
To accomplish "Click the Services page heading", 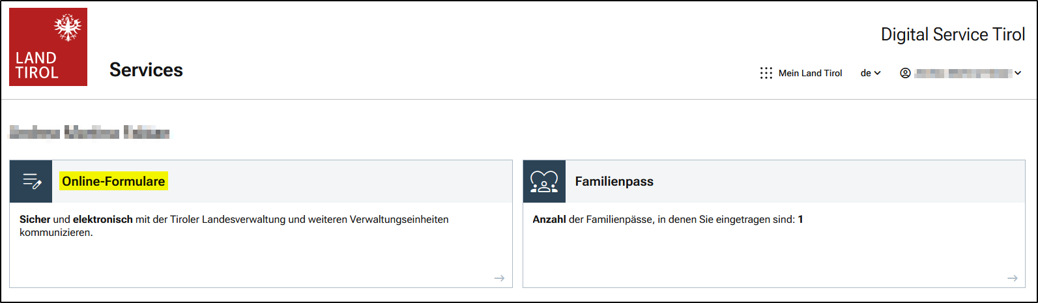I will [146, 70].
